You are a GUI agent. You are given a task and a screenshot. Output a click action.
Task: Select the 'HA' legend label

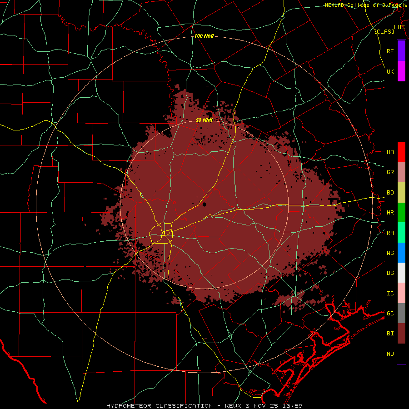tap(390, 152)
